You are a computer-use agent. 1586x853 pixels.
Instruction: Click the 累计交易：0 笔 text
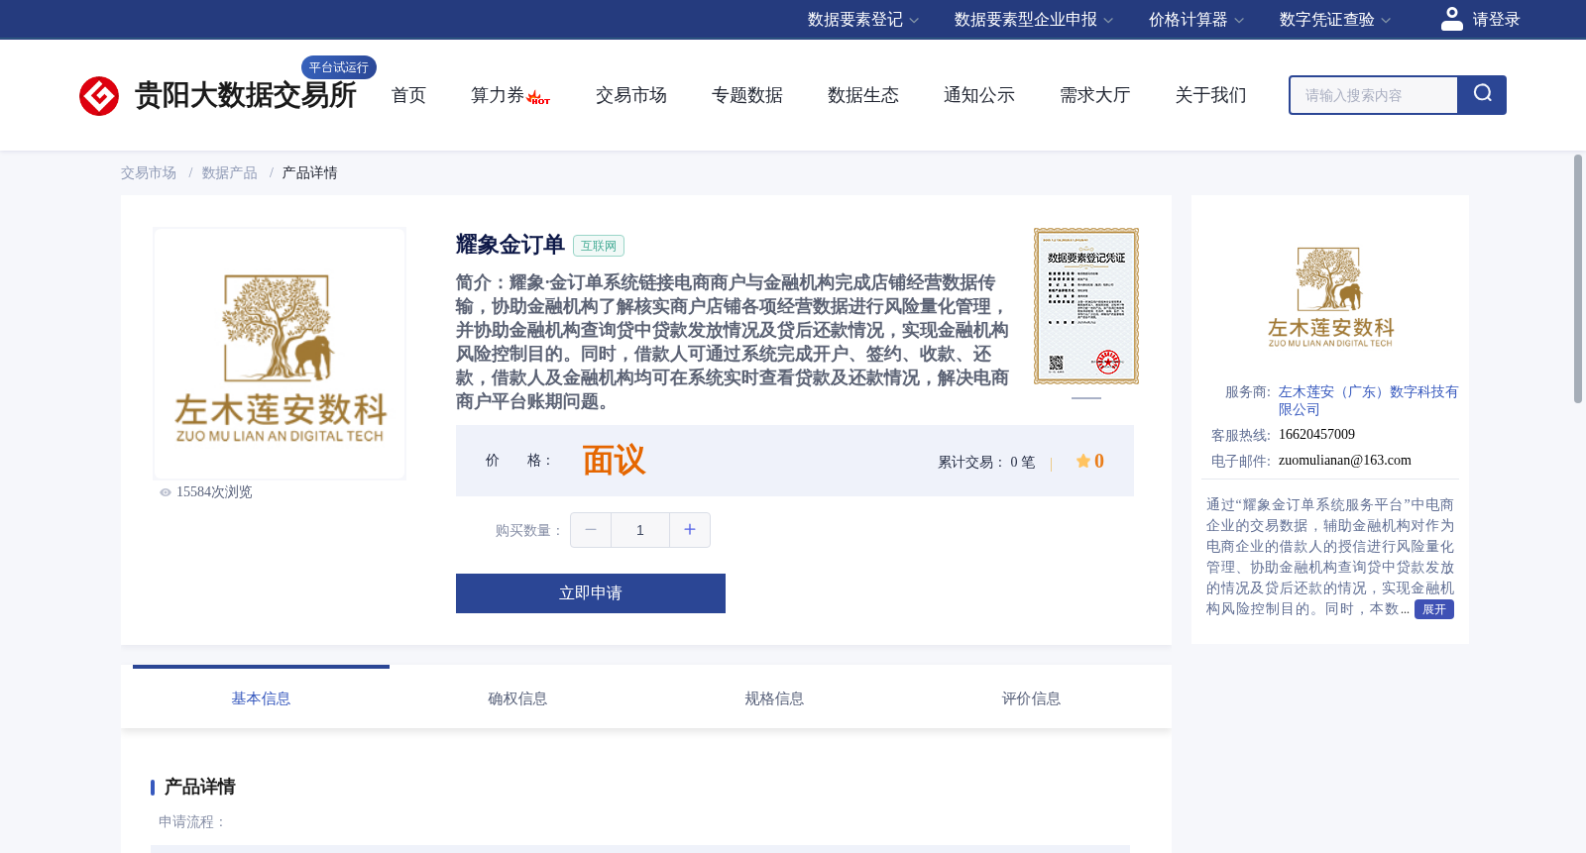(x=986, y=463)
